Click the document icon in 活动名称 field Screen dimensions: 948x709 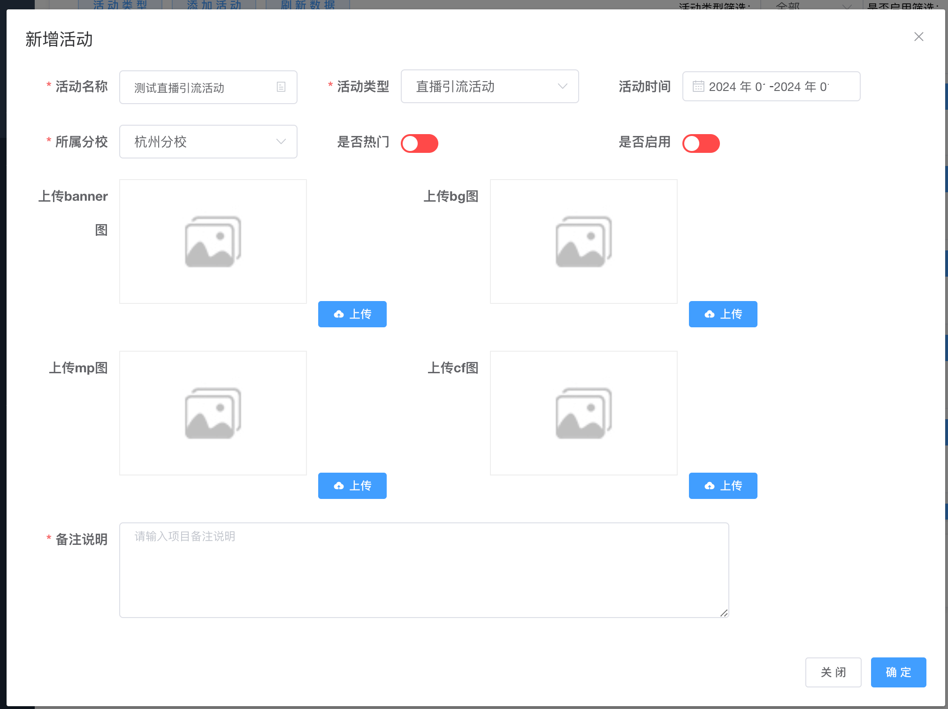click(281, 87)
